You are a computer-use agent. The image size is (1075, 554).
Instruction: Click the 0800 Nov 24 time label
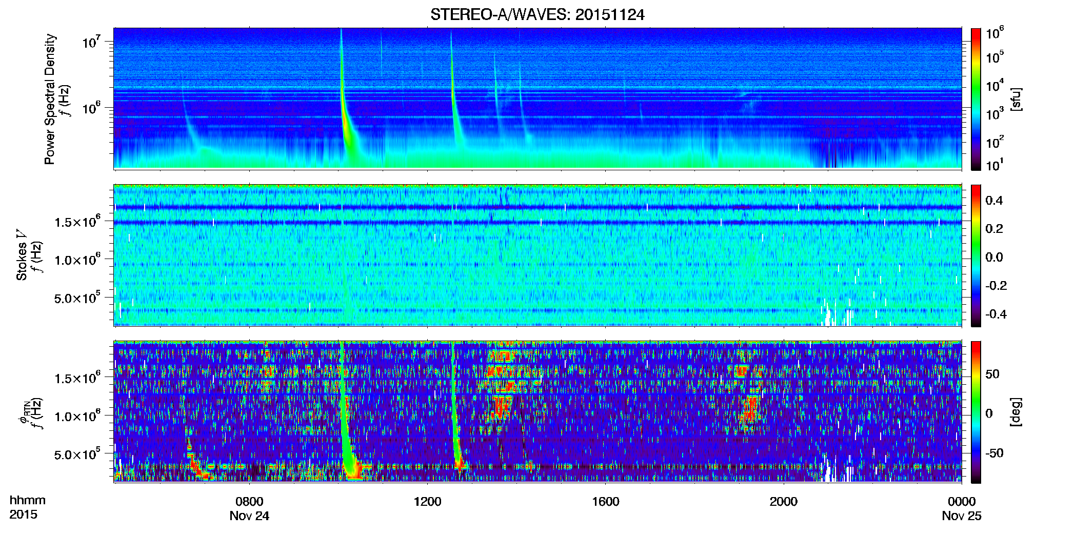click(x=249, y=508)
